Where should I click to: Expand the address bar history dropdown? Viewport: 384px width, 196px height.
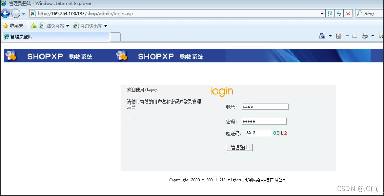click(322, 14)
